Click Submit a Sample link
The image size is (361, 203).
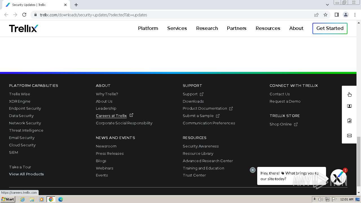[x=201, y=116]
